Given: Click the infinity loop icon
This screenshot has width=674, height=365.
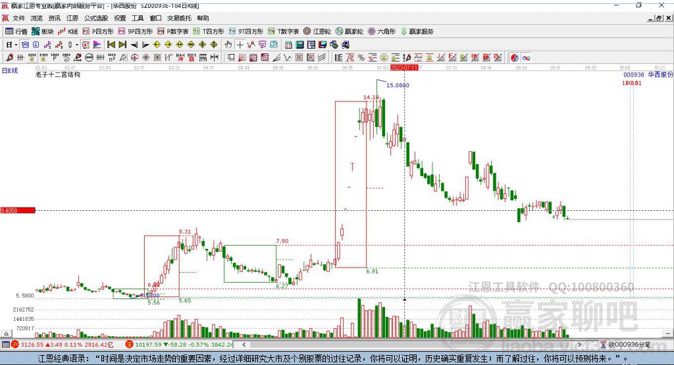Looking at the screenshot, I should coord(526,58).
